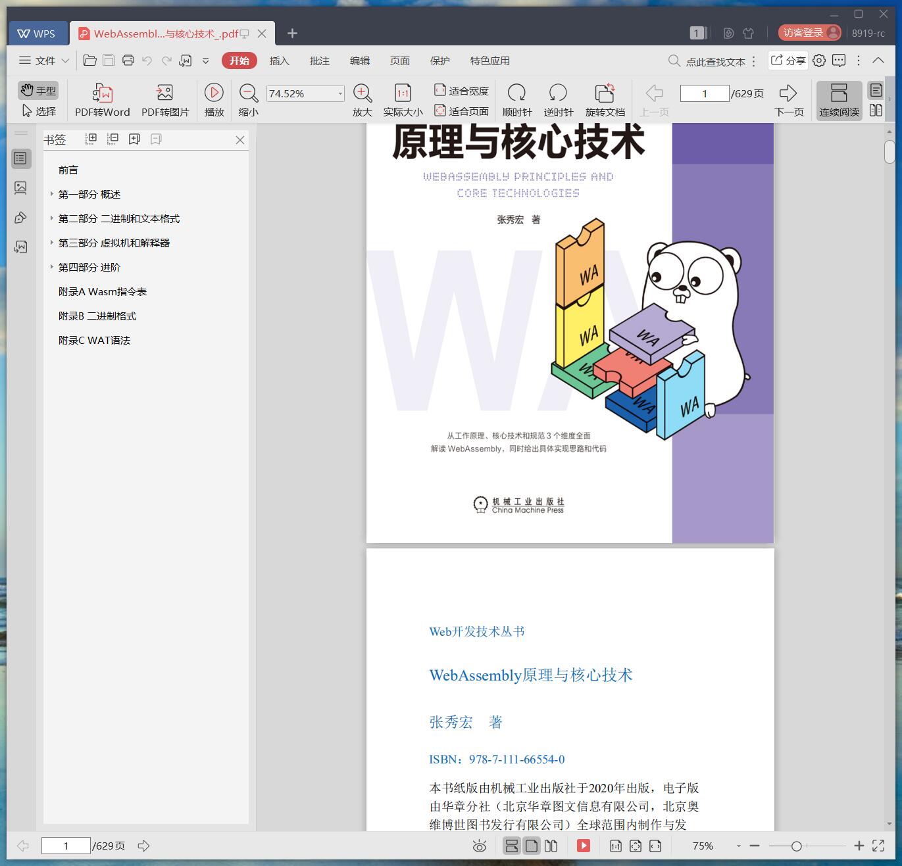The height and width of the screenshot is (866, 902).
Task: Enter fullscreen mode icon
Action: point(878,846)
